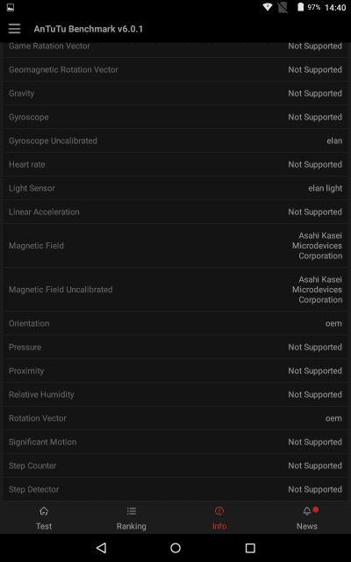
Task: Switch to the Ranking tab label
Action: point(132,526)
